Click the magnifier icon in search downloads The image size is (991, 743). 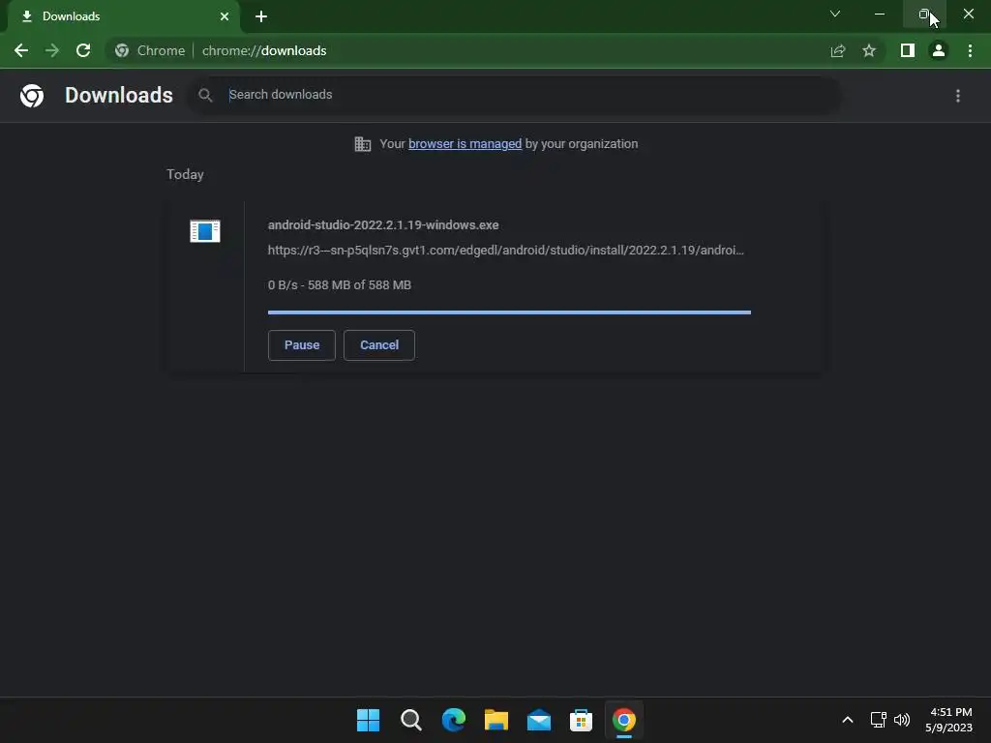point(205,96)
